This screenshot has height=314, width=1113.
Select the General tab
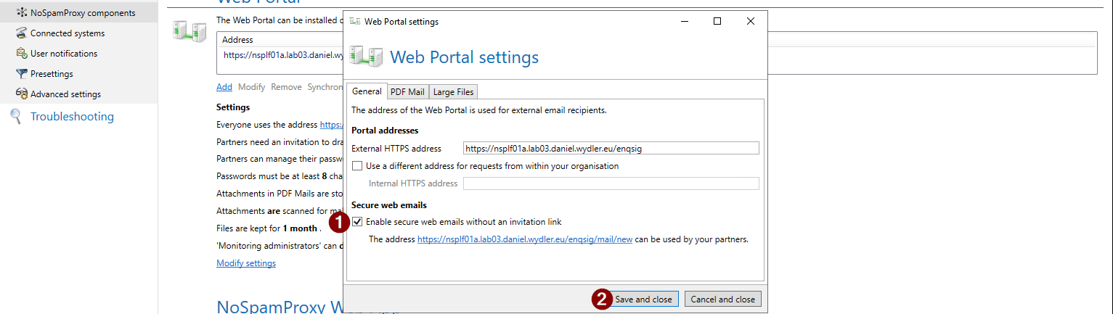click(367, 91)
